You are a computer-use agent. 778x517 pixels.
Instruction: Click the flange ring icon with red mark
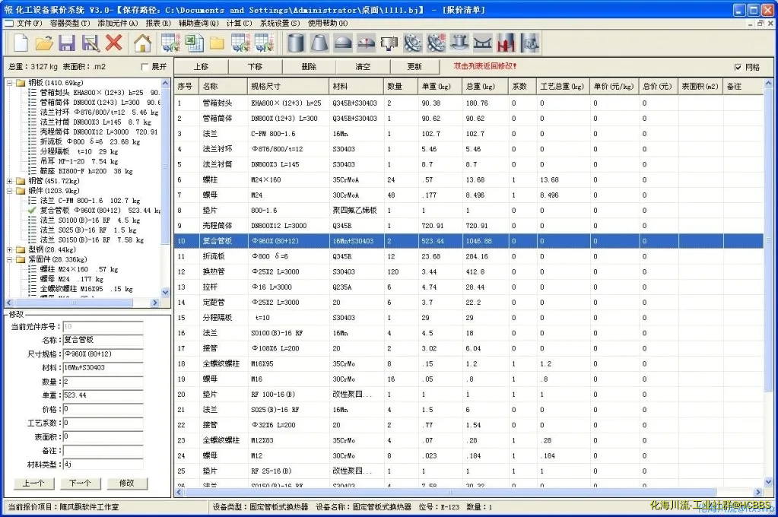click(436, 43)
